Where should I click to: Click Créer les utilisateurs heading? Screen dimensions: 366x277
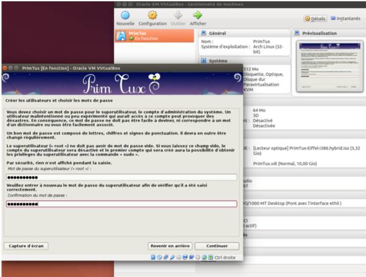click(x=59, y=100)
